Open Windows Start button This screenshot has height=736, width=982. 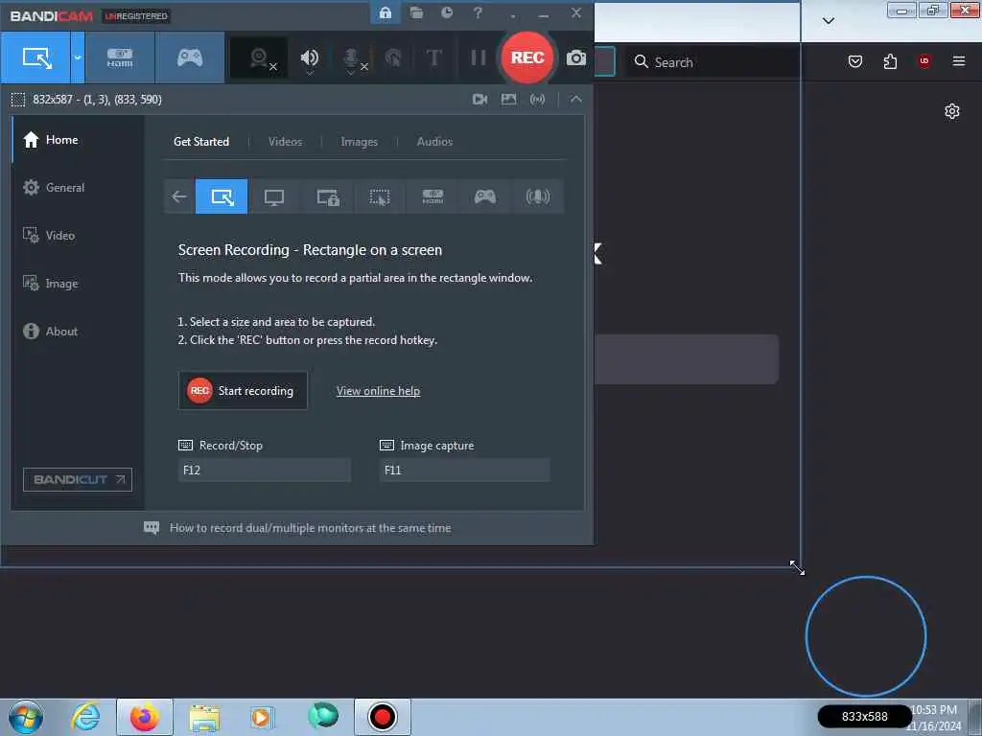coord(26,717)
